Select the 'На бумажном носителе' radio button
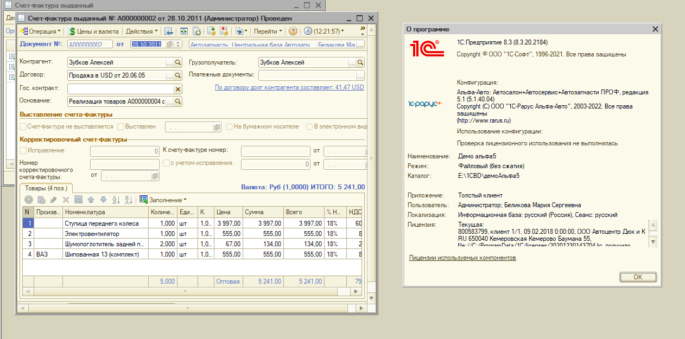The height and width of the screenshot is (339, 685). pos(230,126)
